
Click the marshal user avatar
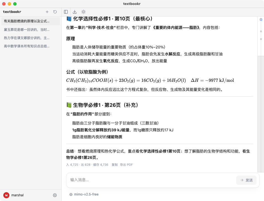[x=6, y=195]
